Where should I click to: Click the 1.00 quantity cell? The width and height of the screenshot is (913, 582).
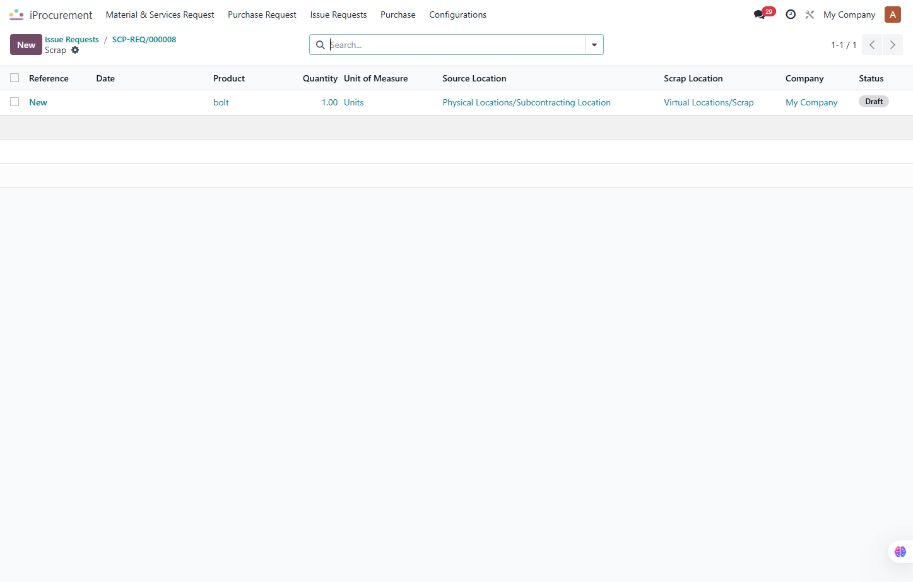tap(329, 102)
